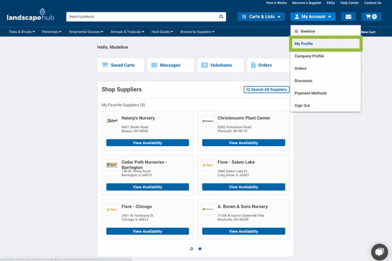Open How it Works link

coord(276,3)
